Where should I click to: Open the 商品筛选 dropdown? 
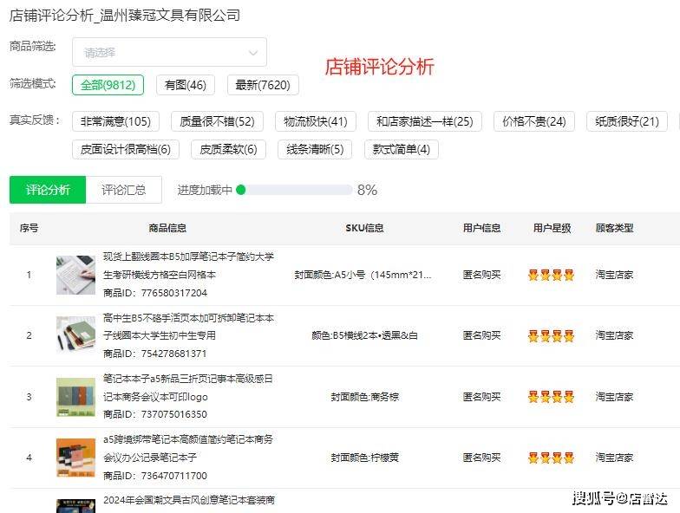click(x=169, y=52)
